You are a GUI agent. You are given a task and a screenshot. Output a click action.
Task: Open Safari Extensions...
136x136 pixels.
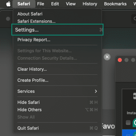click(57, 21)
